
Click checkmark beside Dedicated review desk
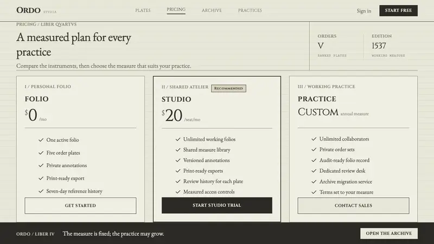click(x=314, y=171)
